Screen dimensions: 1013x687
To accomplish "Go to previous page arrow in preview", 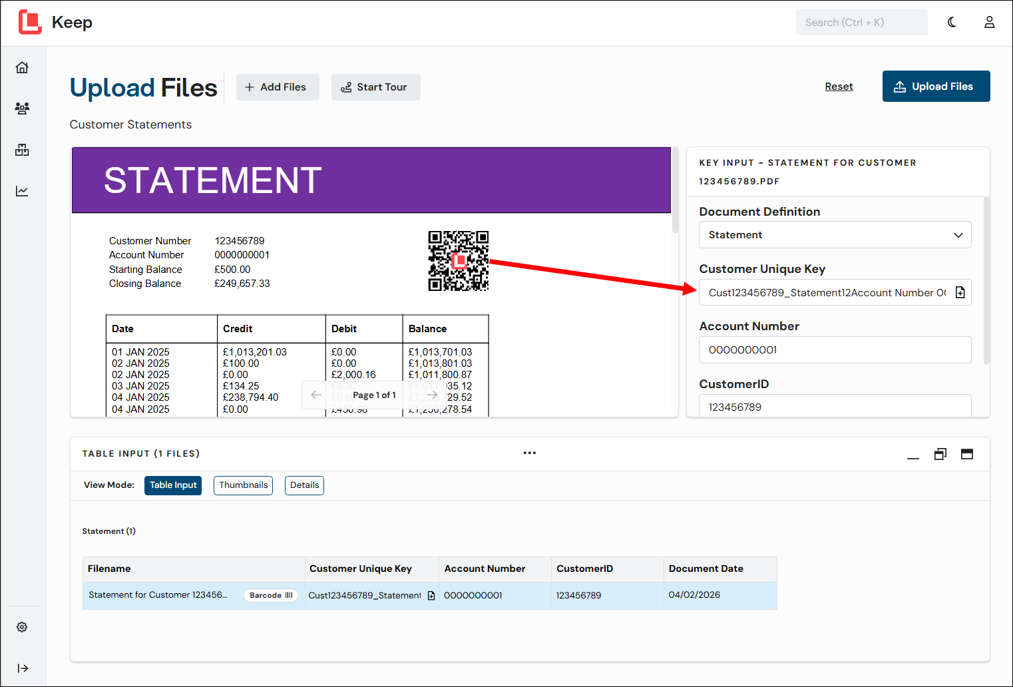I will coord(316,395).
